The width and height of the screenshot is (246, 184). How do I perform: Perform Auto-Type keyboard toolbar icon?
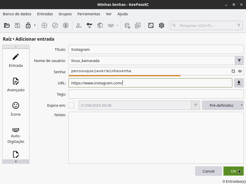click(111, 25)
